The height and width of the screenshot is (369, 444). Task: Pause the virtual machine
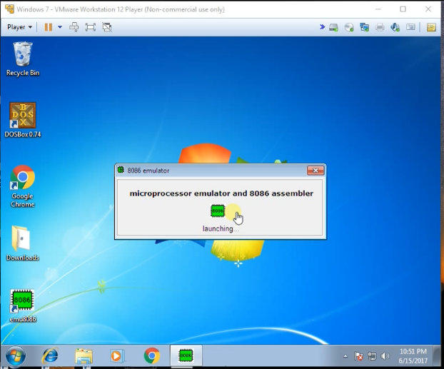49,27
